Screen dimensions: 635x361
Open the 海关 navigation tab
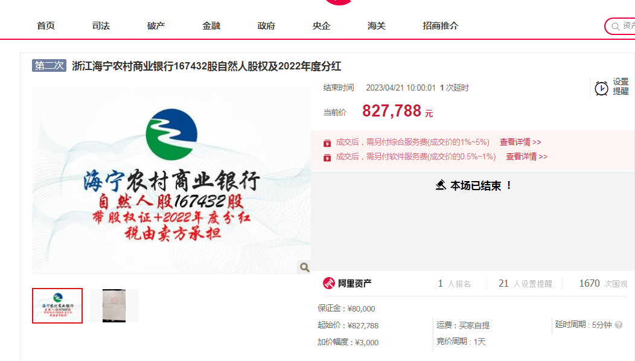pyautogui.click(x=376, y=26)
